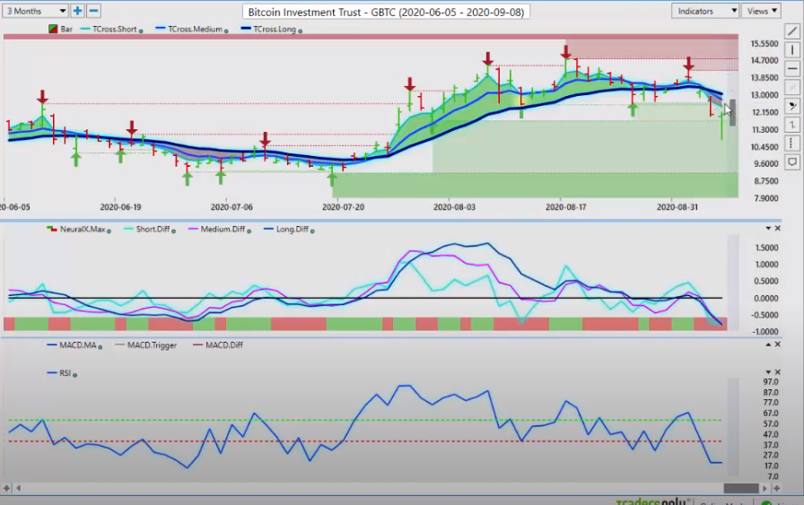The width and height of the screenshot is (804, 505).
Task: Expand the MACD panel with its up arrow
Action: click(x=768, y=344)
